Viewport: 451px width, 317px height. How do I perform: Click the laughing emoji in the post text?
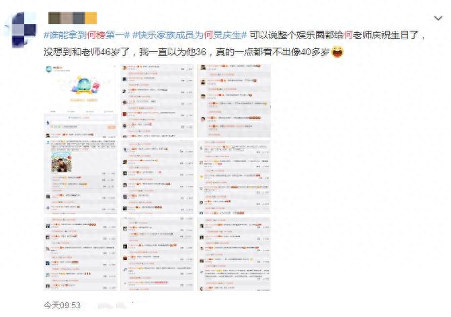pyautogui.click(x=337, y=52)
